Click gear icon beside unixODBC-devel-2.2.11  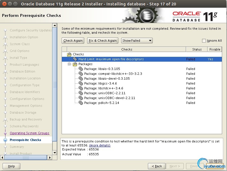pyautogui.click(x=81, y=98)
